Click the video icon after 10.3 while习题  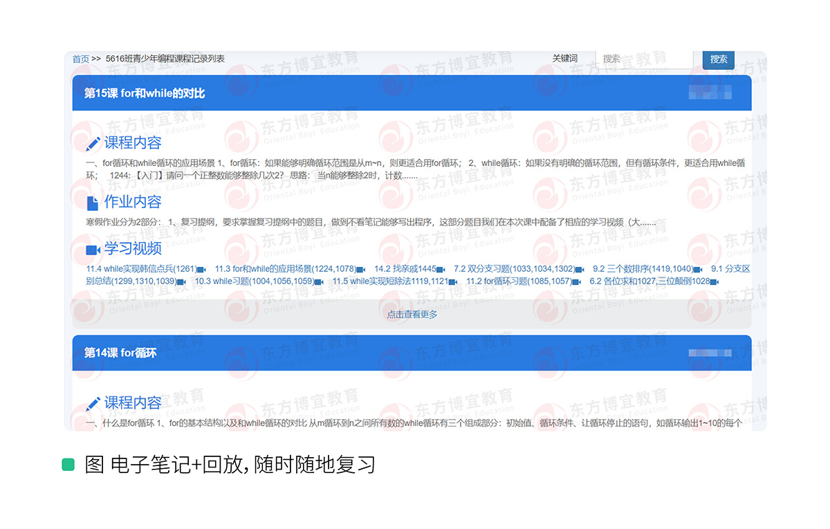click(x=319, y=282)
